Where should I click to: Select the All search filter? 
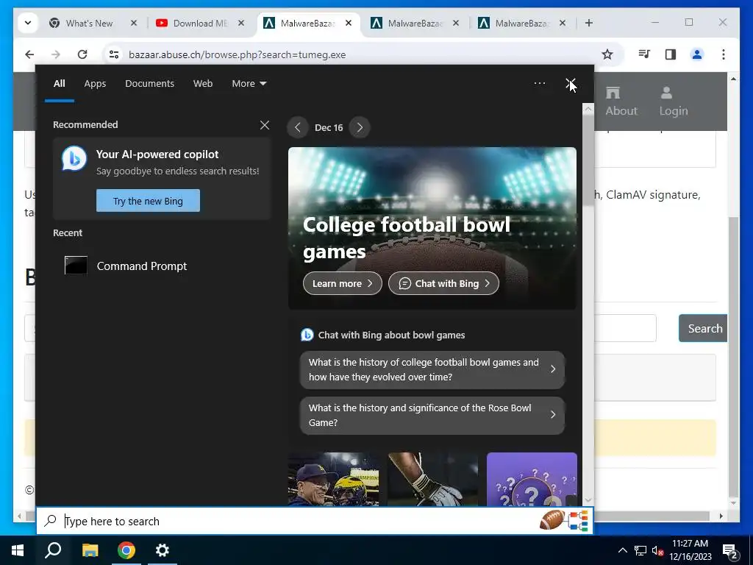[59, 84]
